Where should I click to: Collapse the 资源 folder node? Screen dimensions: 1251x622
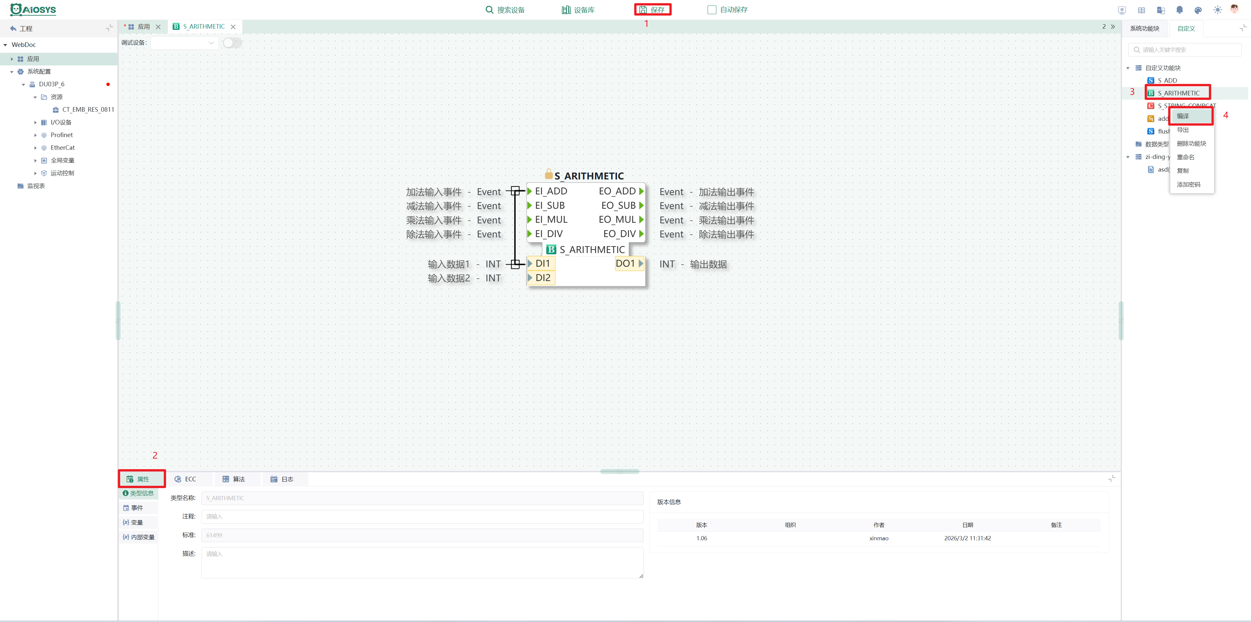36,97
